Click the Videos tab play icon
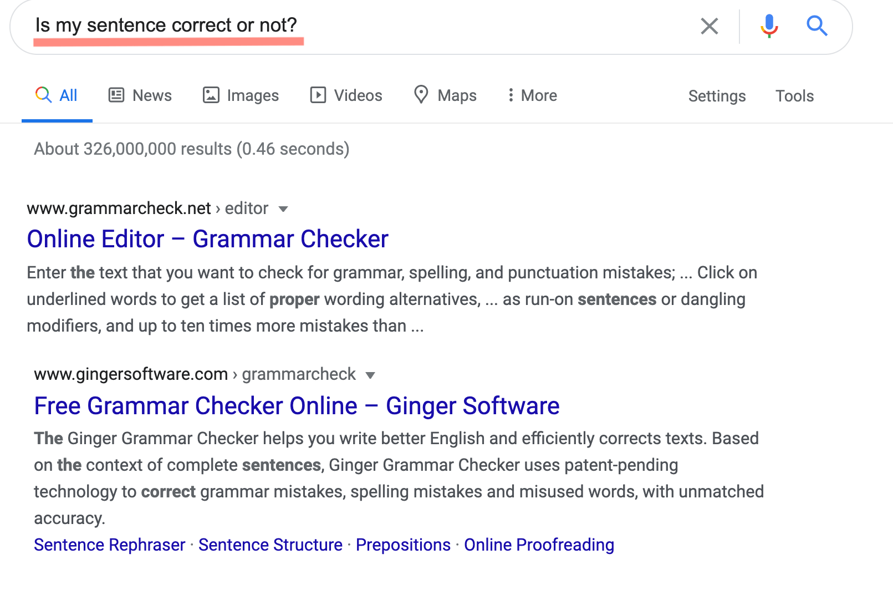The image size is (893, 590). (318, 95)
